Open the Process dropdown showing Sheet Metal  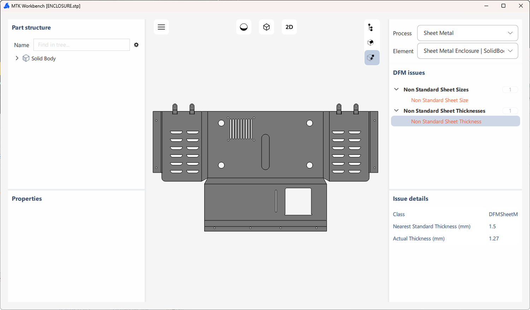[x=467, y=33]
